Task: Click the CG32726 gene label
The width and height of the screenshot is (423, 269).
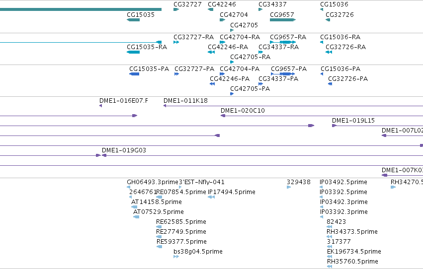Action: click(339, 14)
